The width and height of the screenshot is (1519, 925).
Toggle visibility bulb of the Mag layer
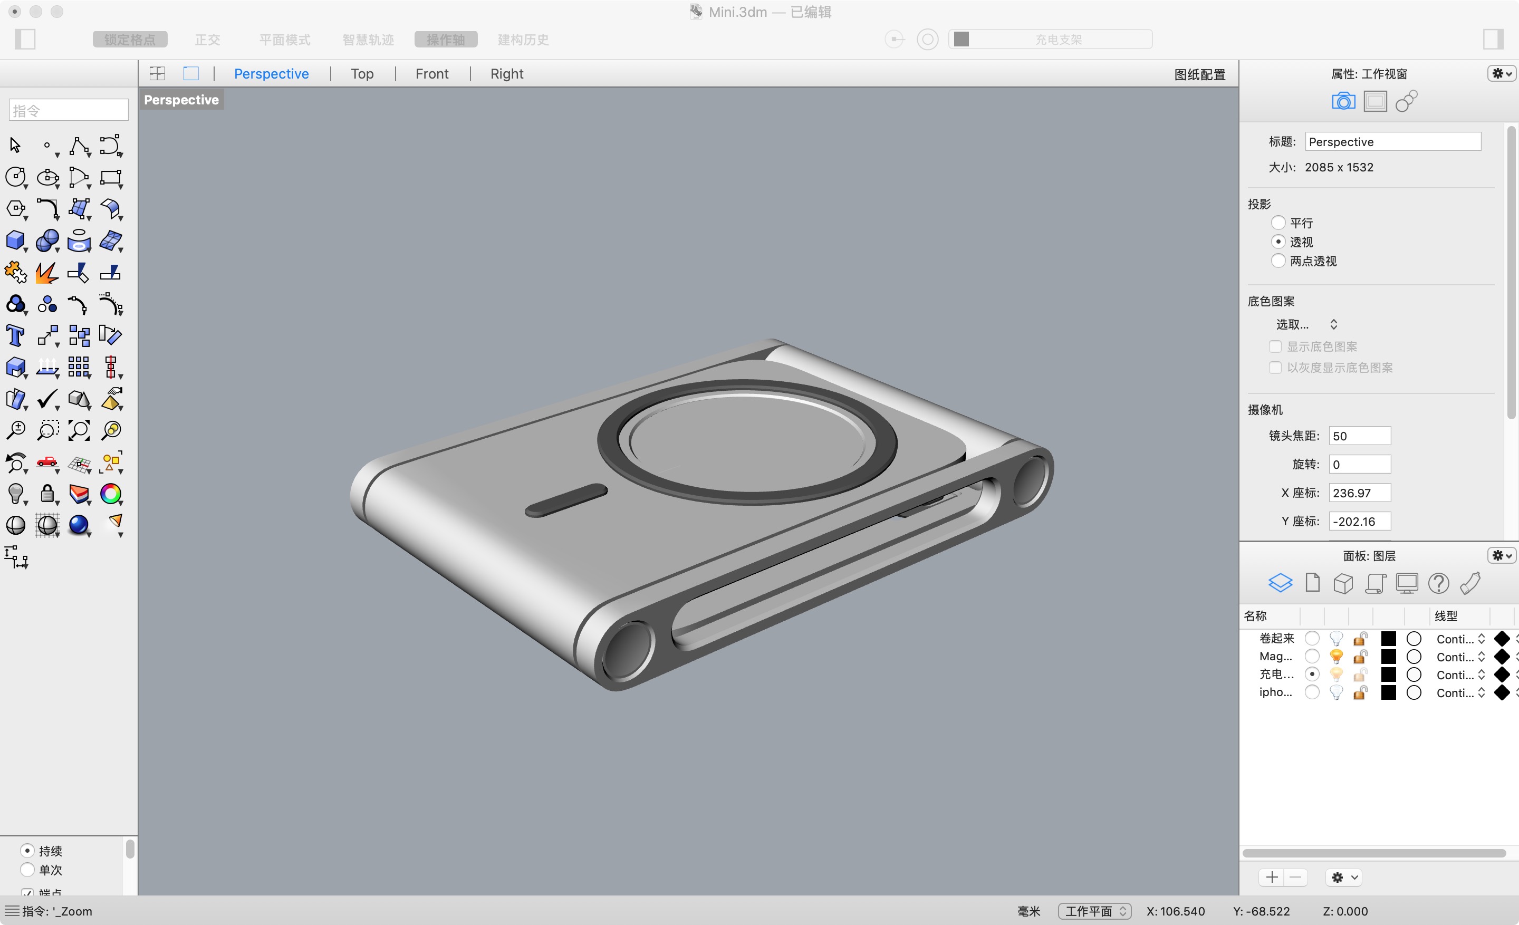(1336, 657)
